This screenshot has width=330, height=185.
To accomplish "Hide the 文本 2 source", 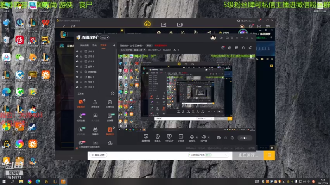I will coord(77,87).
